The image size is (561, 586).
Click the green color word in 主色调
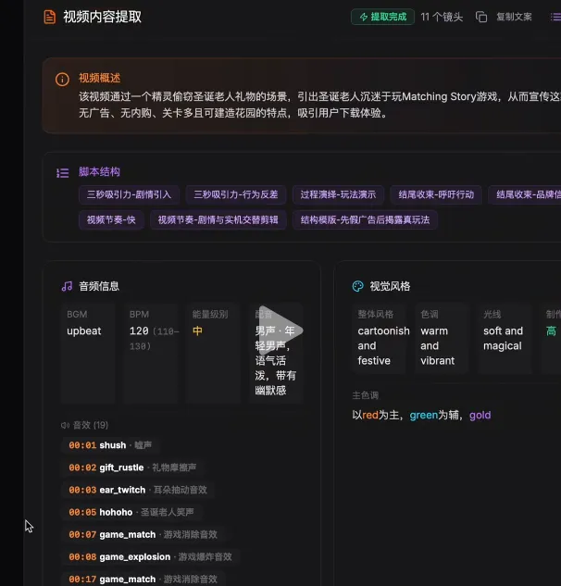423,416
